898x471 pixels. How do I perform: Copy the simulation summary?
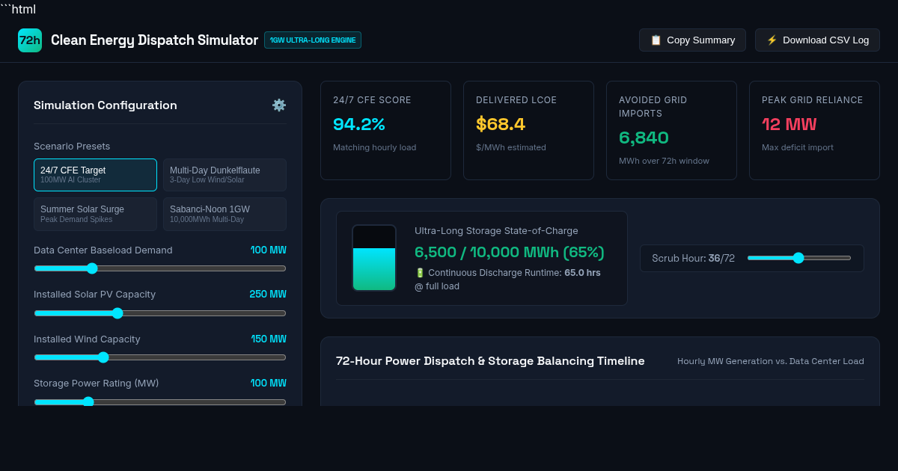[x=692, y=40]
